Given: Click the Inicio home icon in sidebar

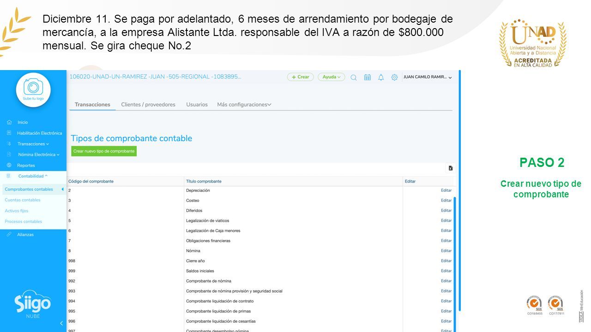Looking at the screenshot, I should click(9, 122).
